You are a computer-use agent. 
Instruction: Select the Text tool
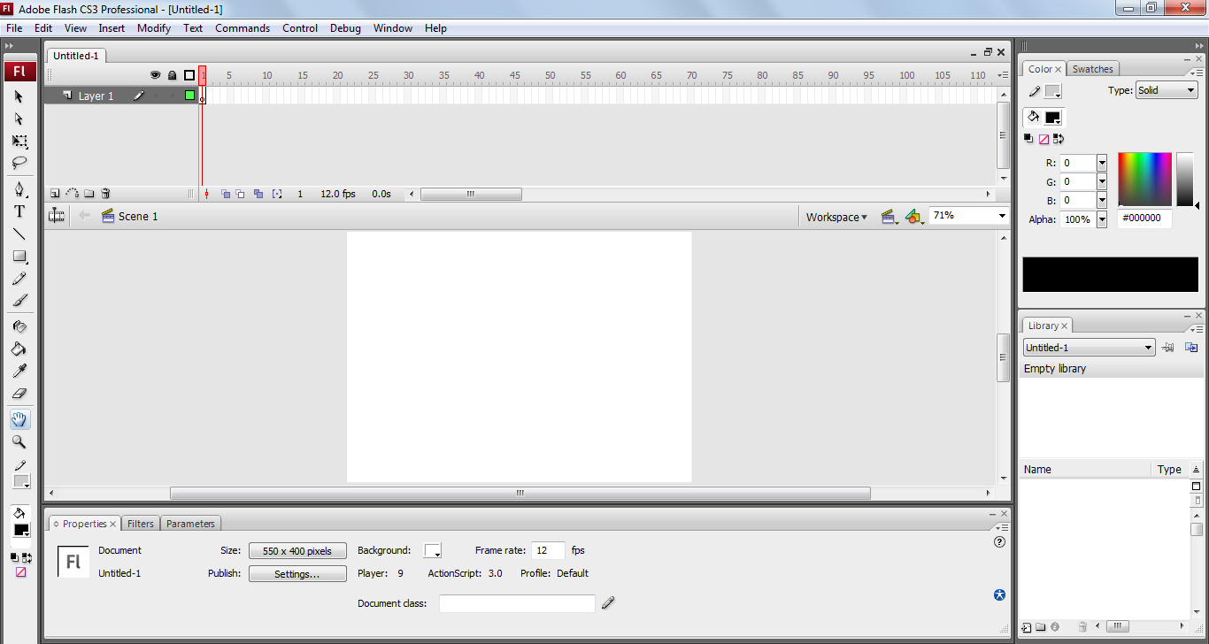click(x=19, y=211)
